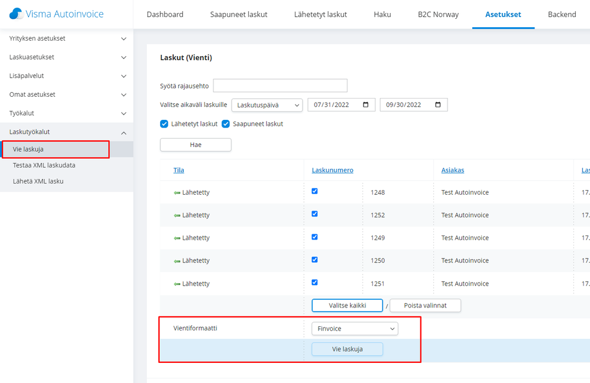
Task: Uncheck the checkbox for invoice 1252
Action: point(315,214)
